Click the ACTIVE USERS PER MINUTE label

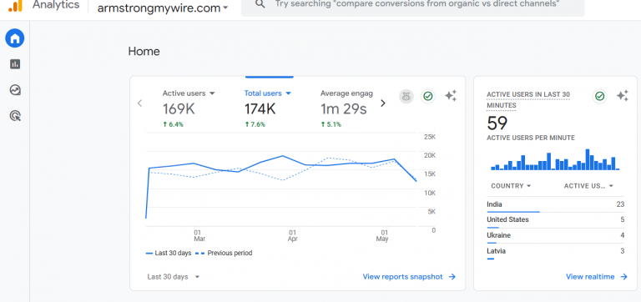[531, 138]
